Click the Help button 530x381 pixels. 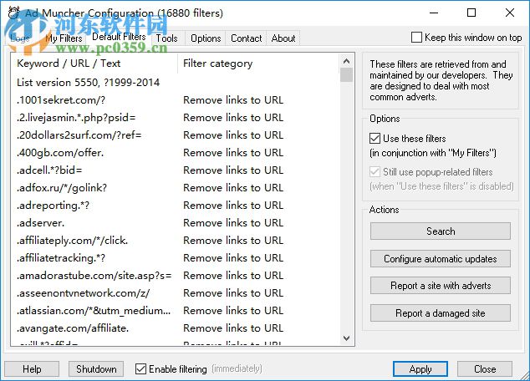coord(32,368)
